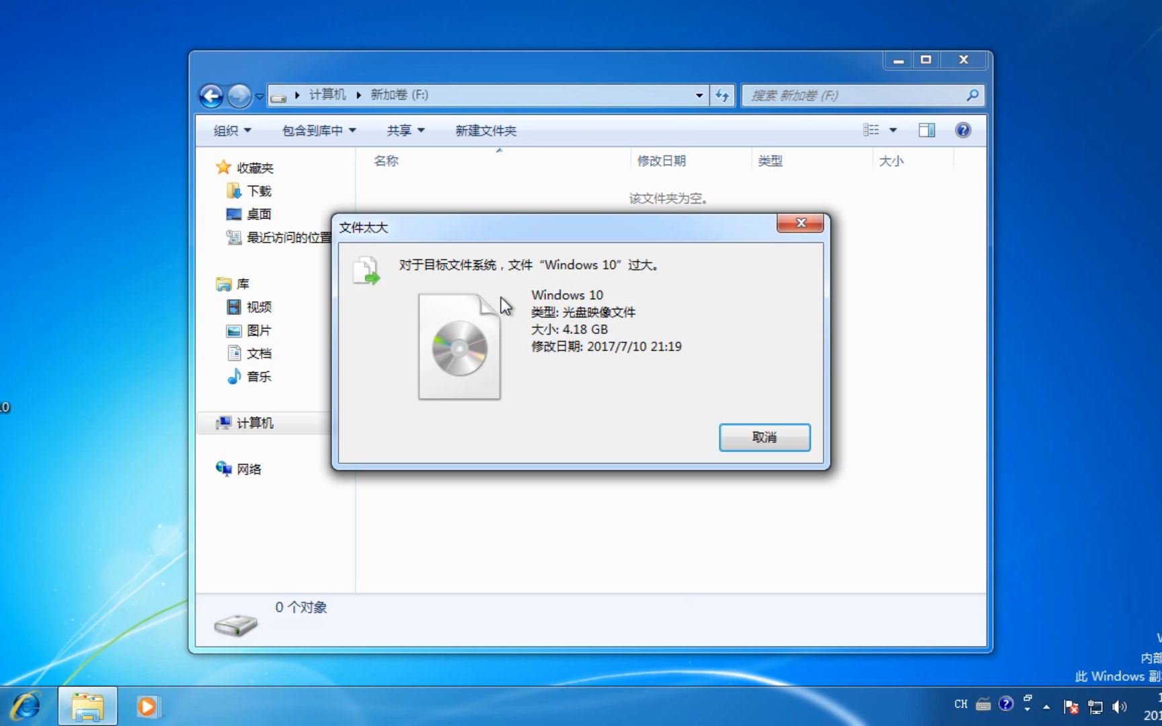Sort by 类型 column header
Viewport: 1162px width, 726px height.
coord(770,161)
